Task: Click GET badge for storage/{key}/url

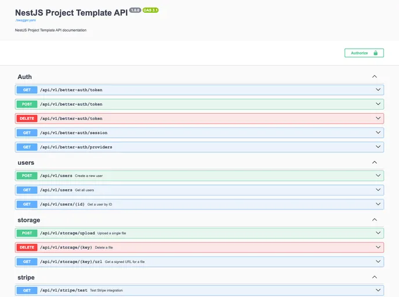Action: point(27,262)
